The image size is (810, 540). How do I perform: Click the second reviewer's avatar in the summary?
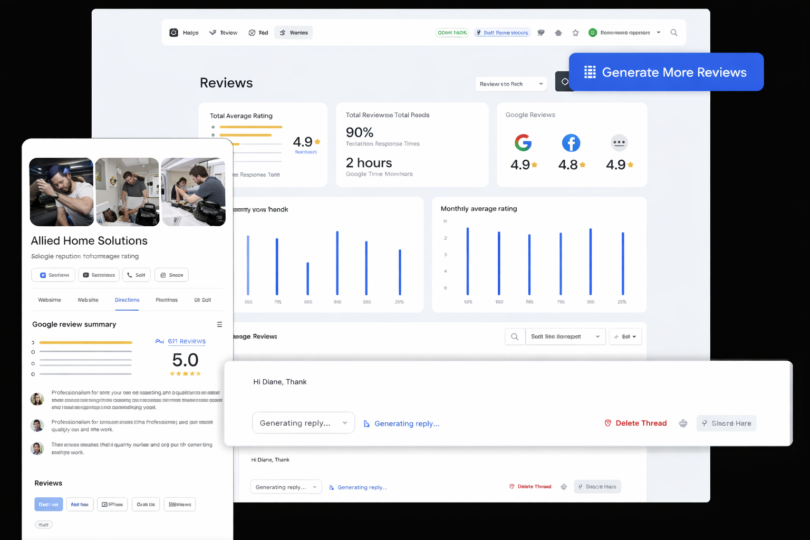click(37, 425)
